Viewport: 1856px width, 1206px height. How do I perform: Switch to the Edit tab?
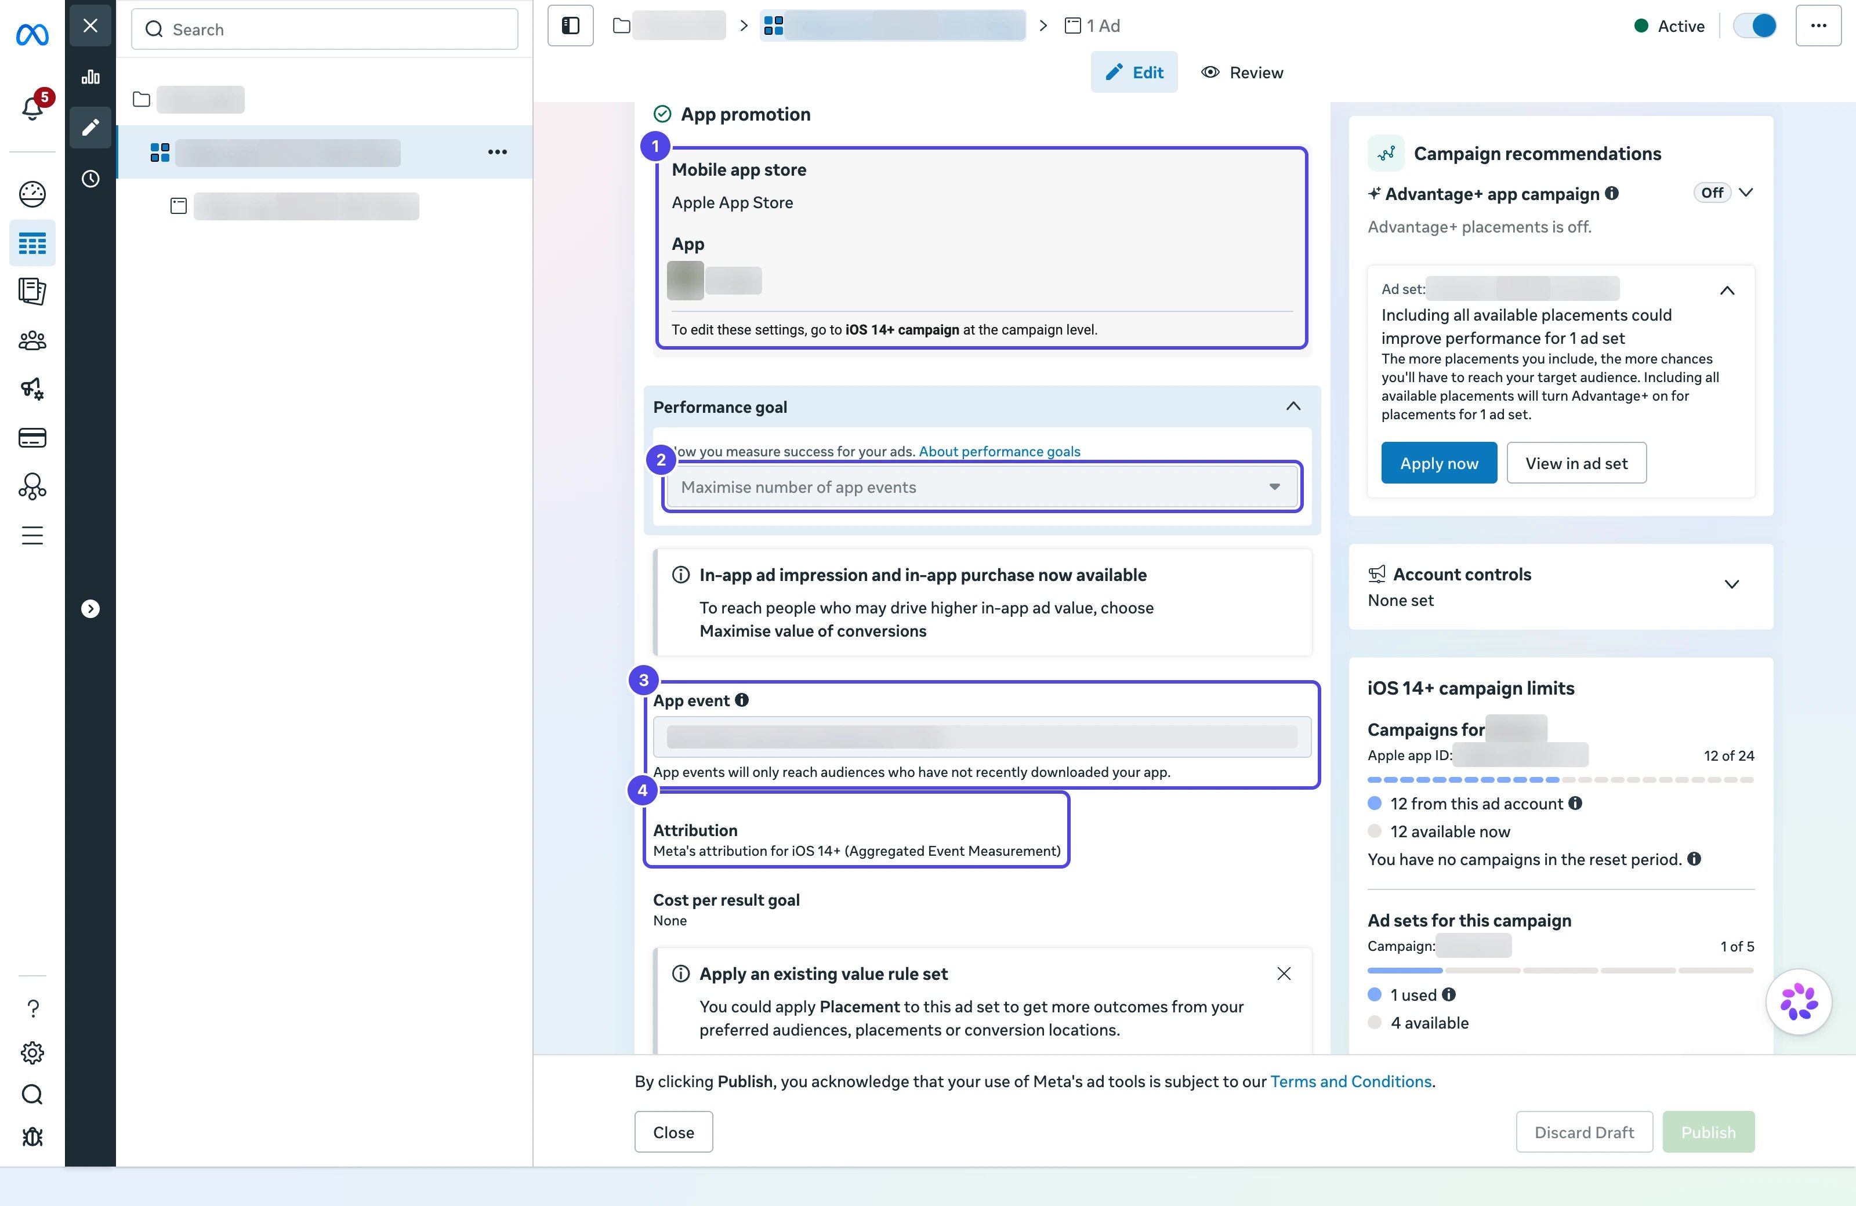tap(1134, 72)
